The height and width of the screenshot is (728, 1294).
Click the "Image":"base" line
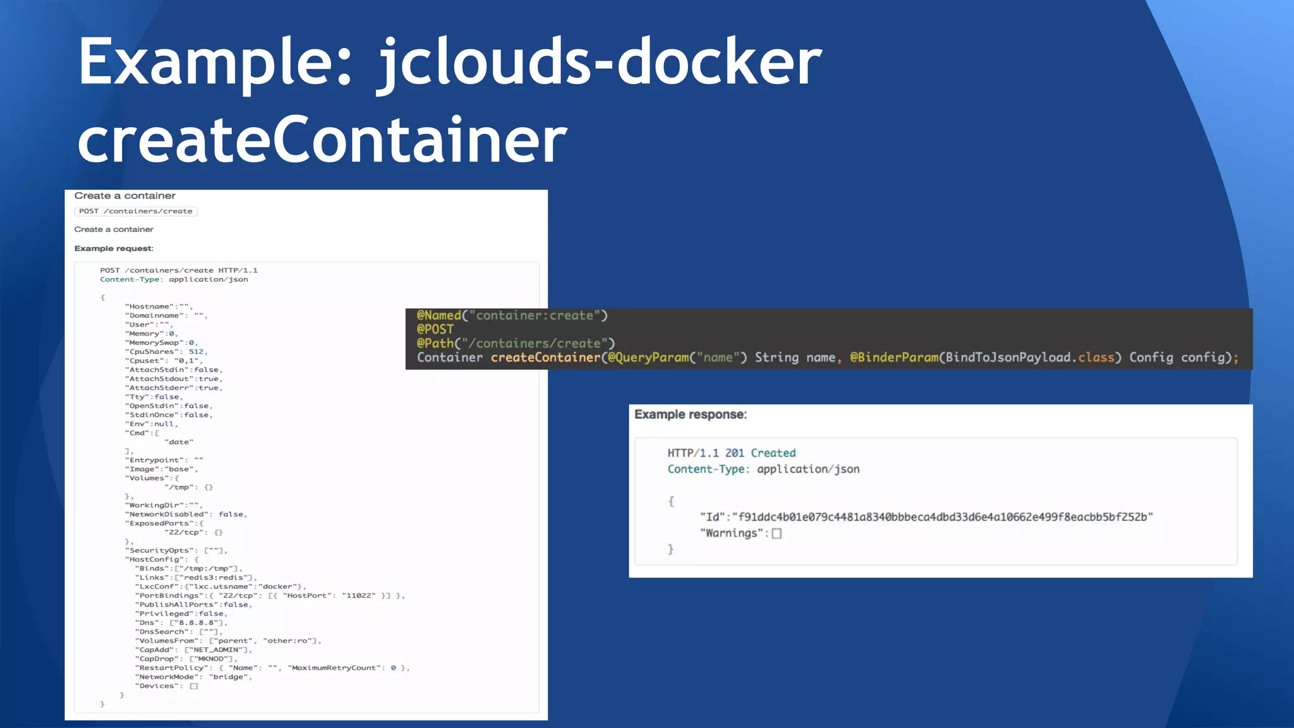[161, 469]
